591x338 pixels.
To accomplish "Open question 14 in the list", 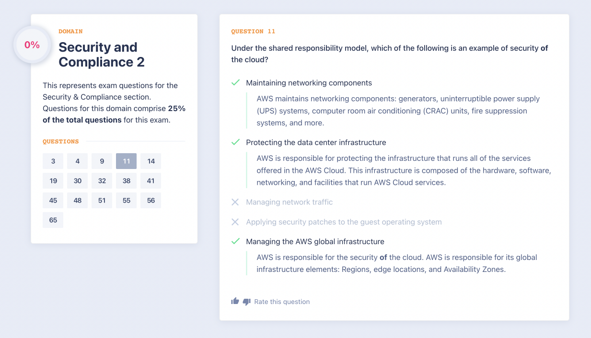I will (x=151, y=161).
